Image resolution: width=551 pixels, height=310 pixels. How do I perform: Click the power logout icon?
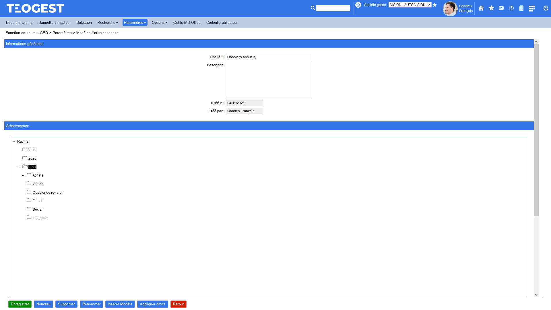[546, 8]
